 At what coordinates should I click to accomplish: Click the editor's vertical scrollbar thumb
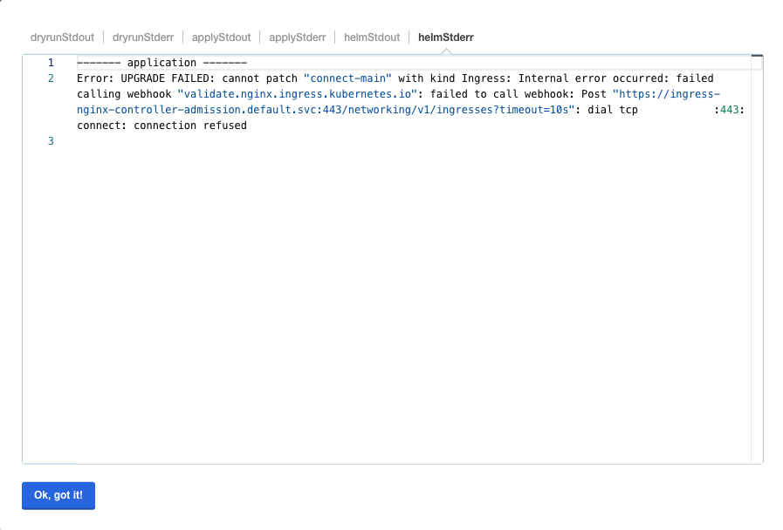[757, 56]
